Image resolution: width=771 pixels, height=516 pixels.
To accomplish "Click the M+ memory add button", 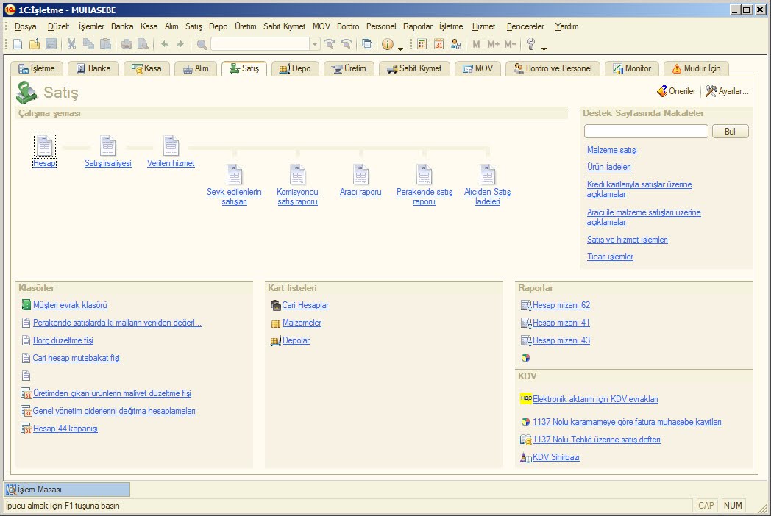I will point(493,44).
